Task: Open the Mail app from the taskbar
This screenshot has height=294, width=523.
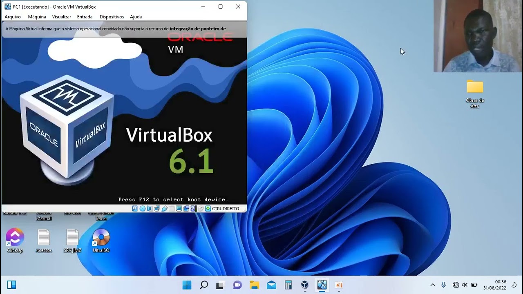Action: pyautogui.click(x=271, y=285)
